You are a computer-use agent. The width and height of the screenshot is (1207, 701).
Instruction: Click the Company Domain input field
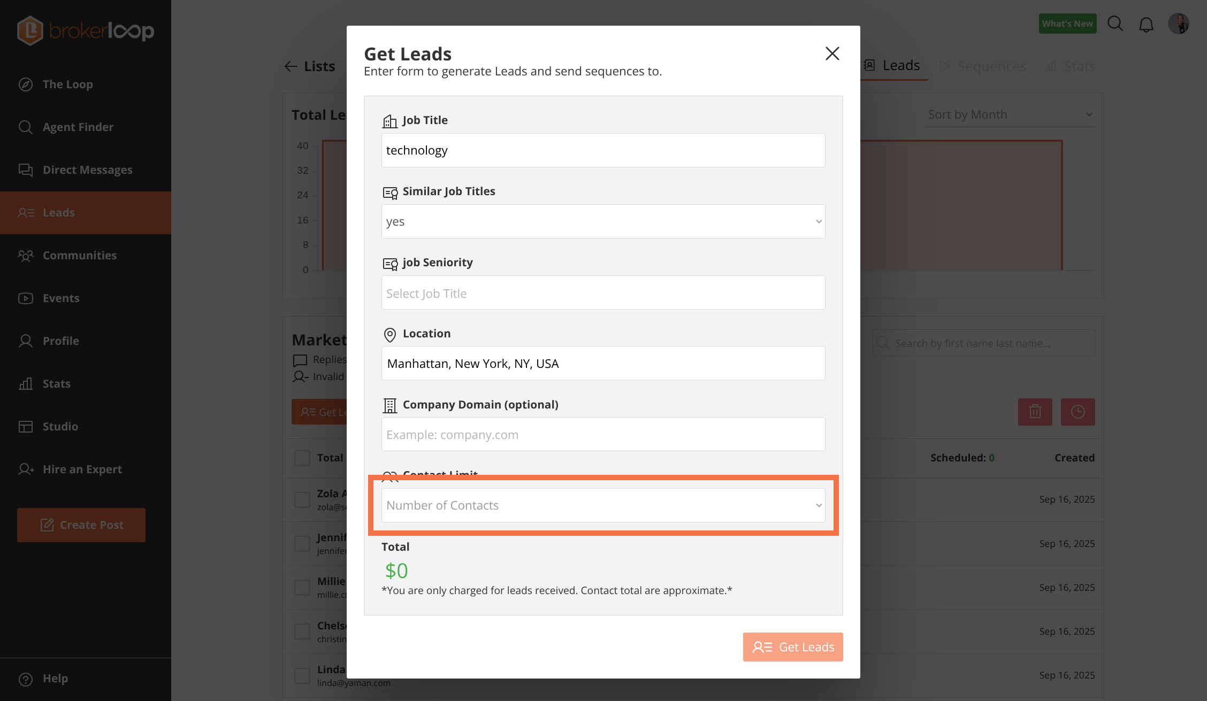point(603,434)
